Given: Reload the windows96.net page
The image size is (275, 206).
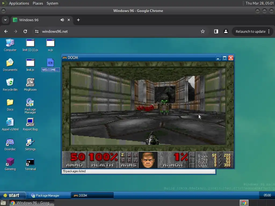Looking at the screenshot, I should pos(25,31).
